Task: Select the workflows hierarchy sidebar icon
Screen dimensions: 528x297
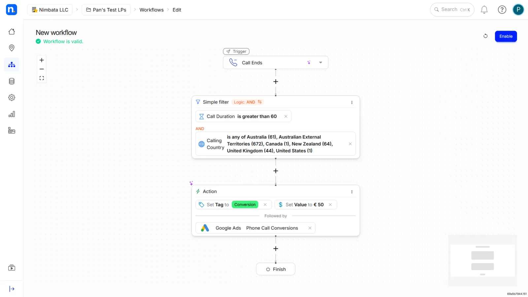Action: coord(12,65)
